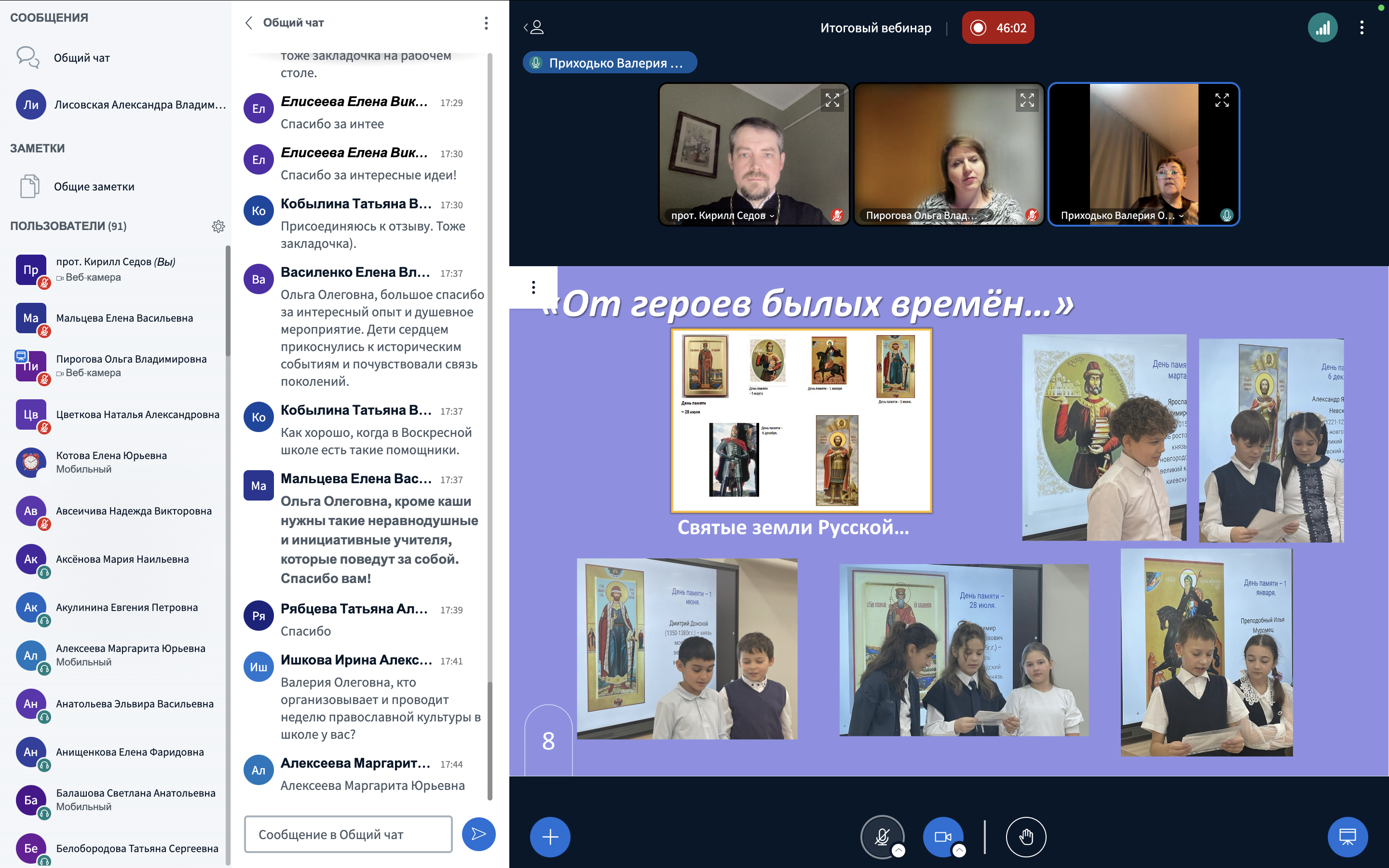1389x868 pixels.
Task: Open chat options three-dot menu
Action: [486, 23]
